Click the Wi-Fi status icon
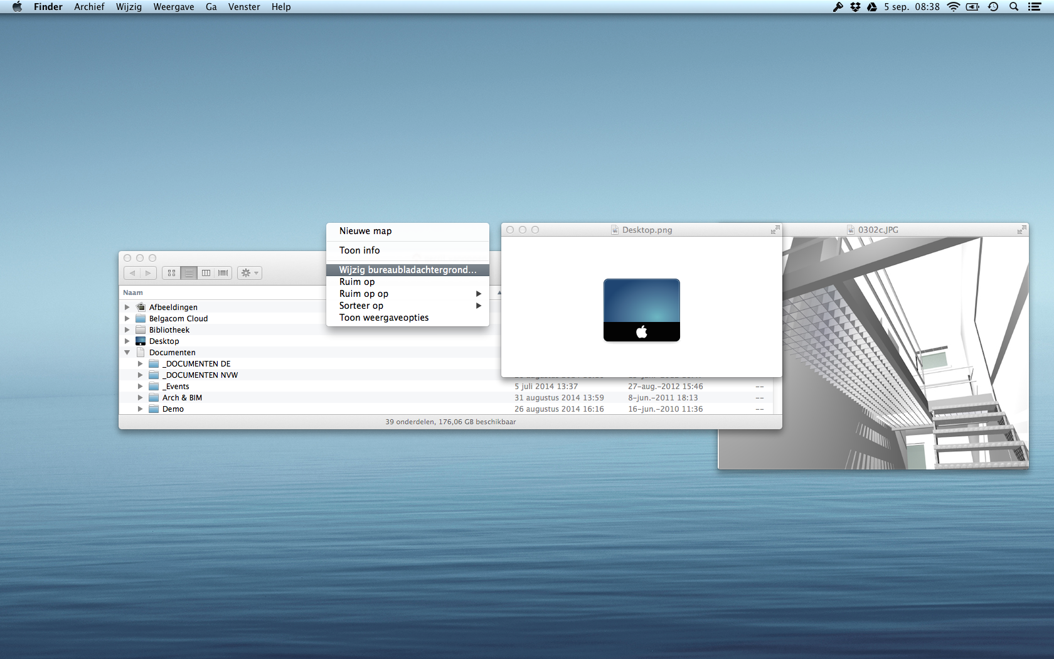 coord(954,7)
